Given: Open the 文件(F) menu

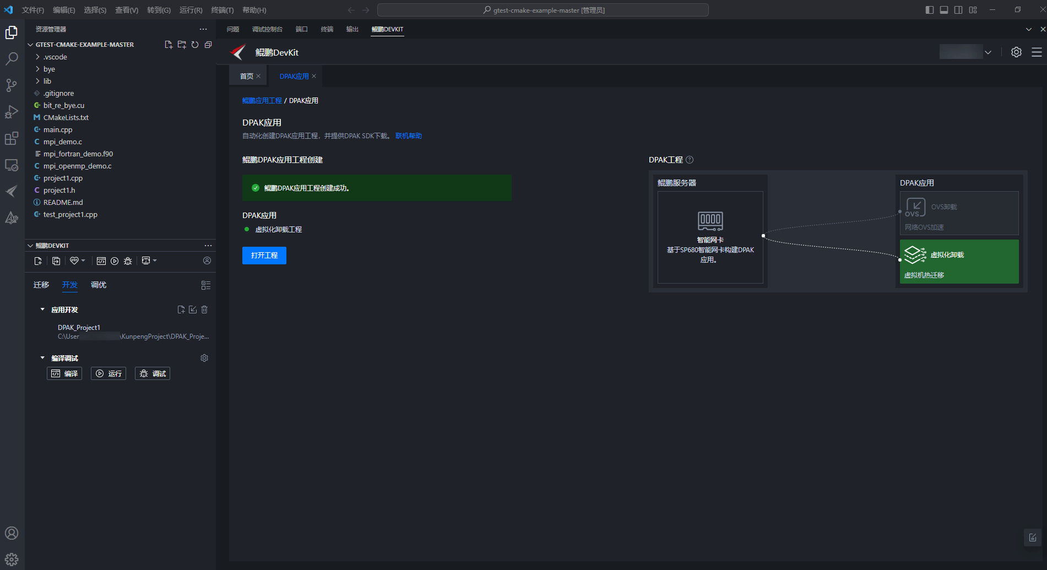Looking at the screenshot, I should coord(33,10).
